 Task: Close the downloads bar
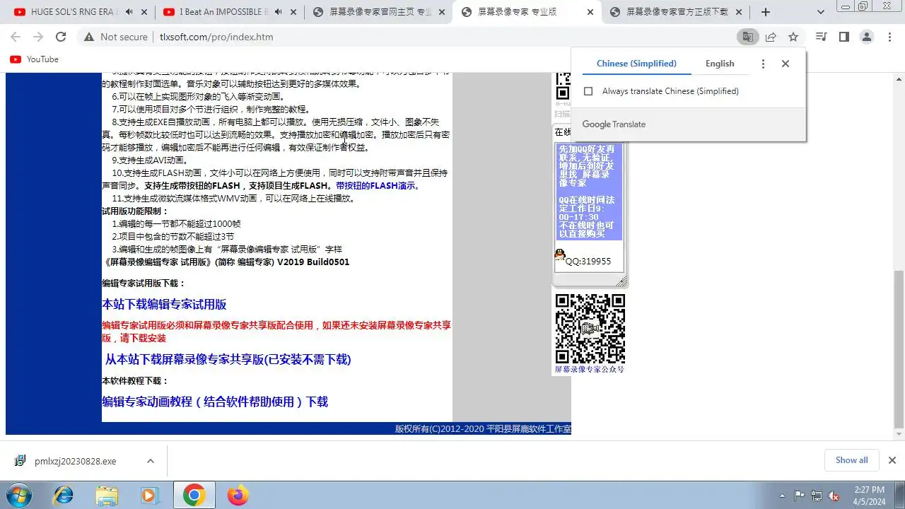892,460
